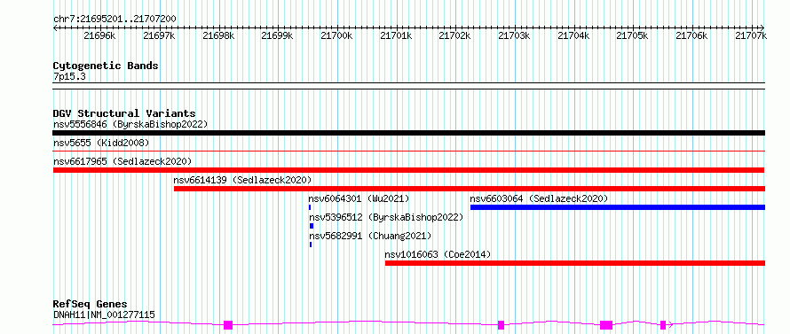The width and height of the screenshot is (790, 334).
Task: Click the 21706k ruler tick label
Action: tap(691, 35)
